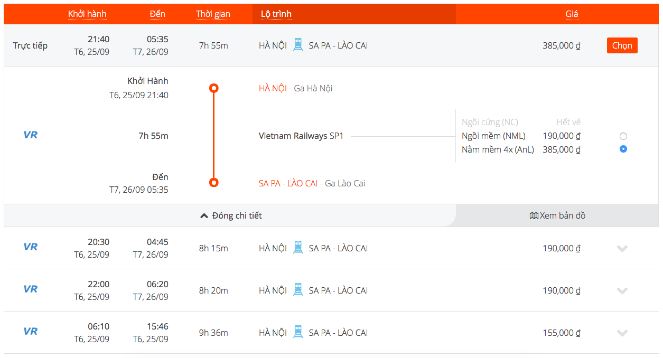The image size is (663, 358).
Task: Click the Lộ trình column header
Action: 276,14
